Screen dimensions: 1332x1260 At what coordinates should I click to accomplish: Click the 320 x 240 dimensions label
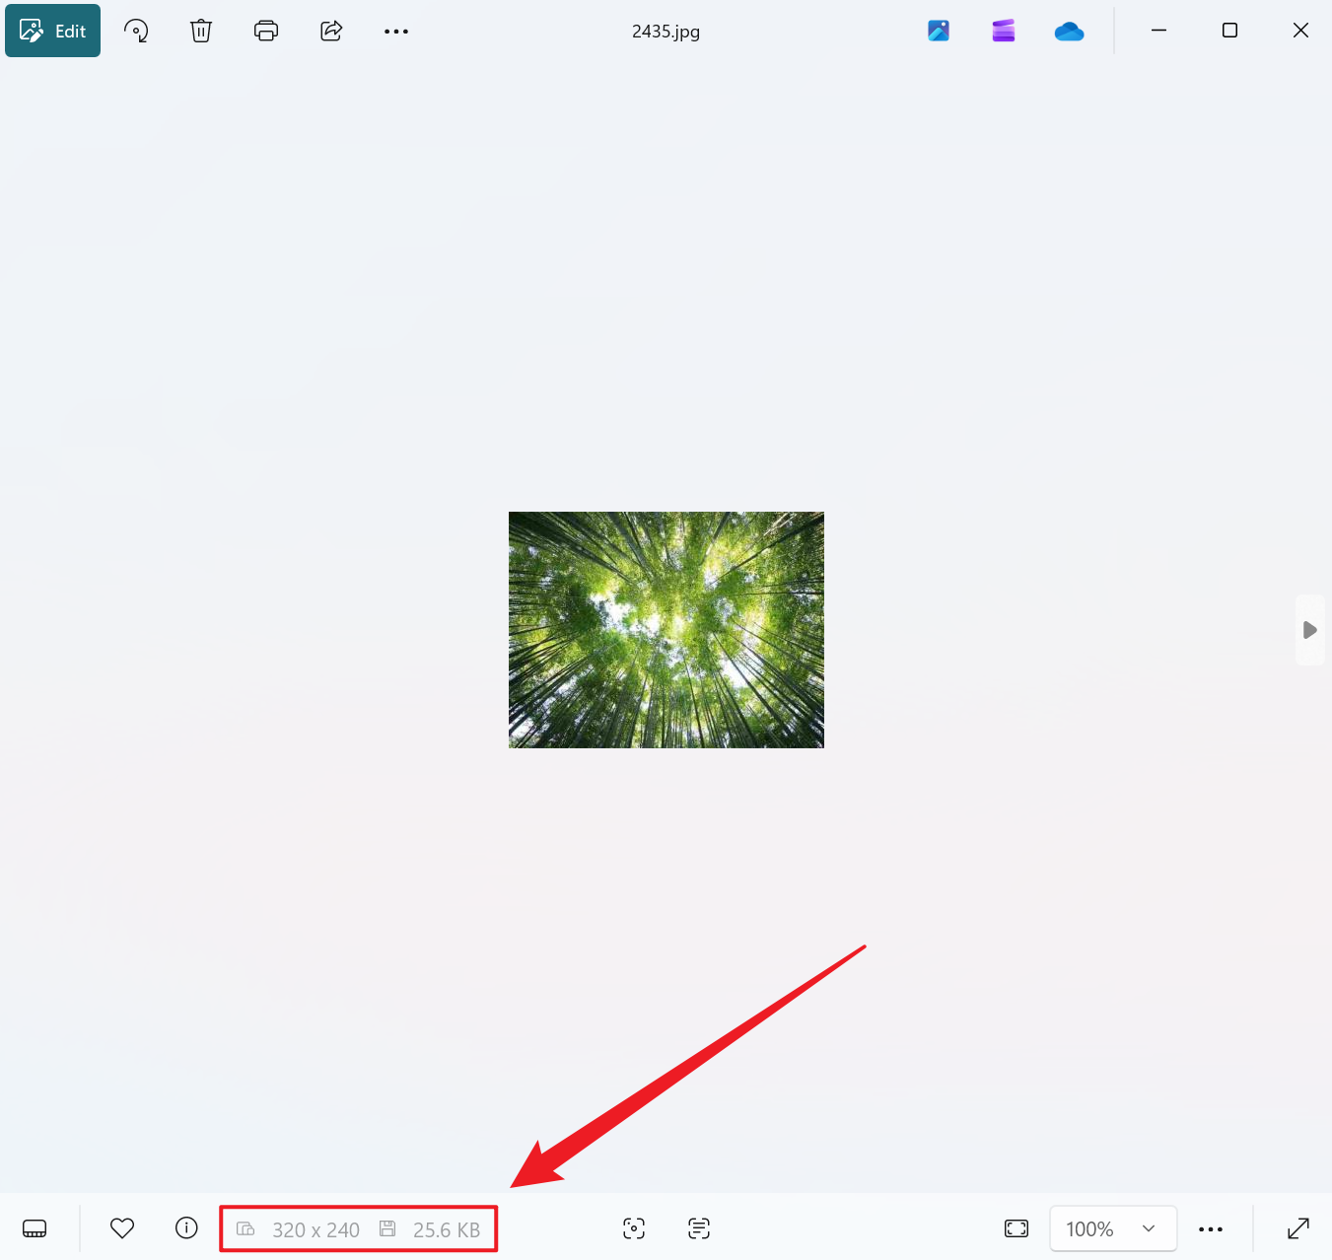[x=315, y=1229]
